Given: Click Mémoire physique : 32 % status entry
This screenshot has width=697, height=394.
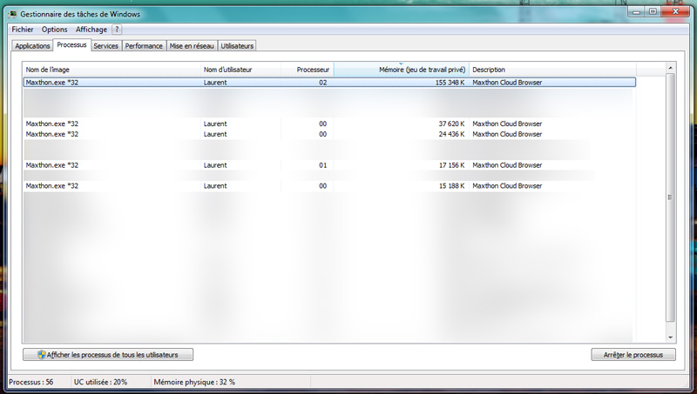Looking at the screenshot, I should click(x=194, y=382).
